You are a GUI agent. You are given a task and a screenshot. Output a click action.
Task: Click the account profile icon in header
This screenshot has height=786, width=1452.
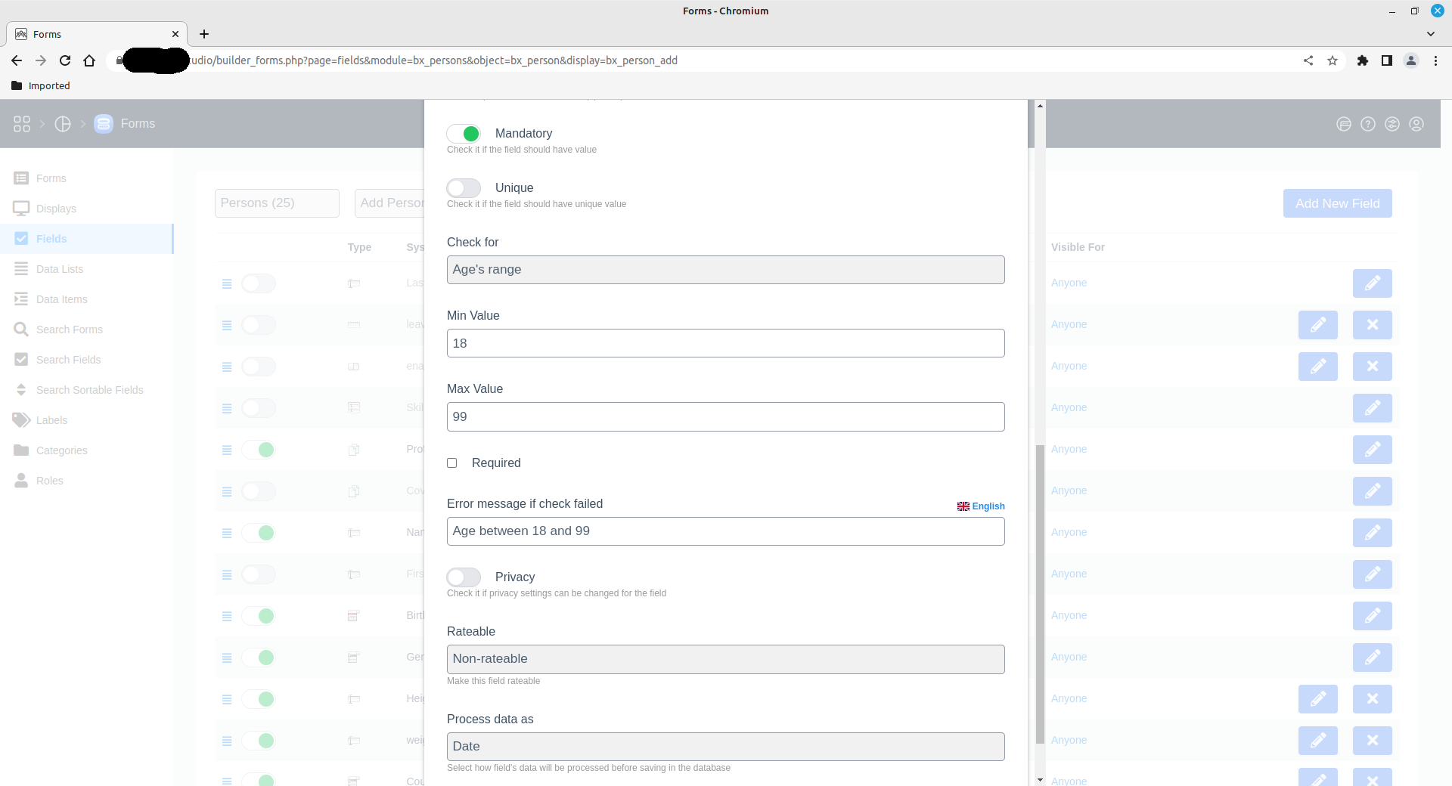[1416, 124]
